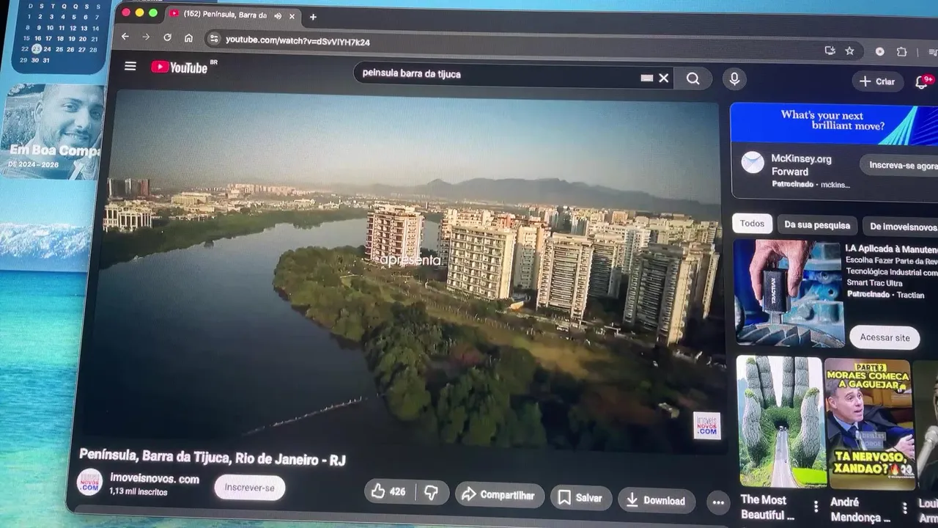
Task: Click the I.A Aplicada à Manutenção ad title
Action: (891, 249)
